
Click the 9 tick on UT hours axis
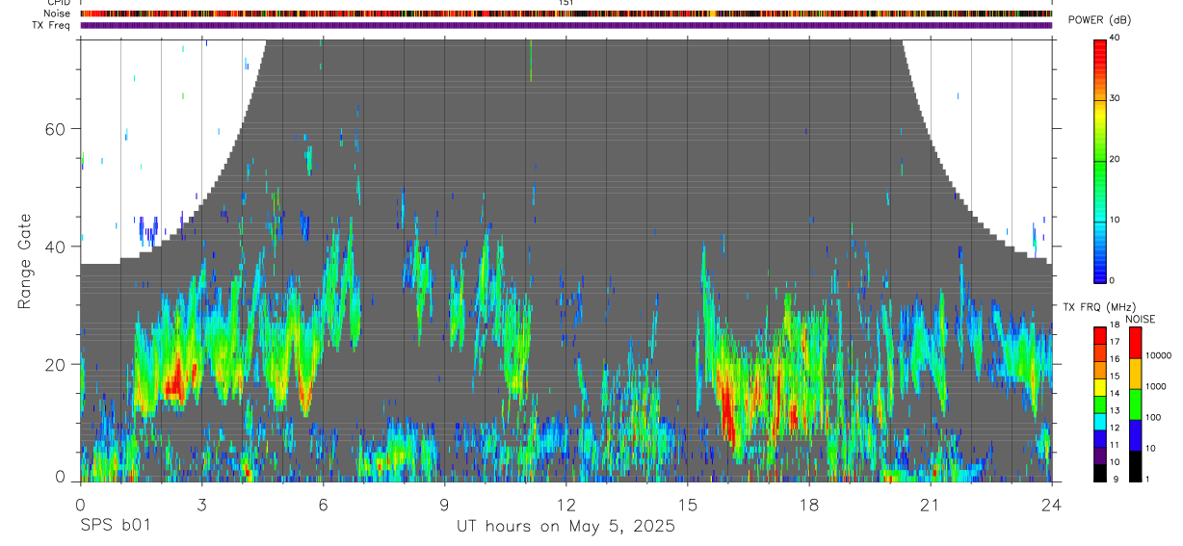pyautogui.click(x=444, y=504)
